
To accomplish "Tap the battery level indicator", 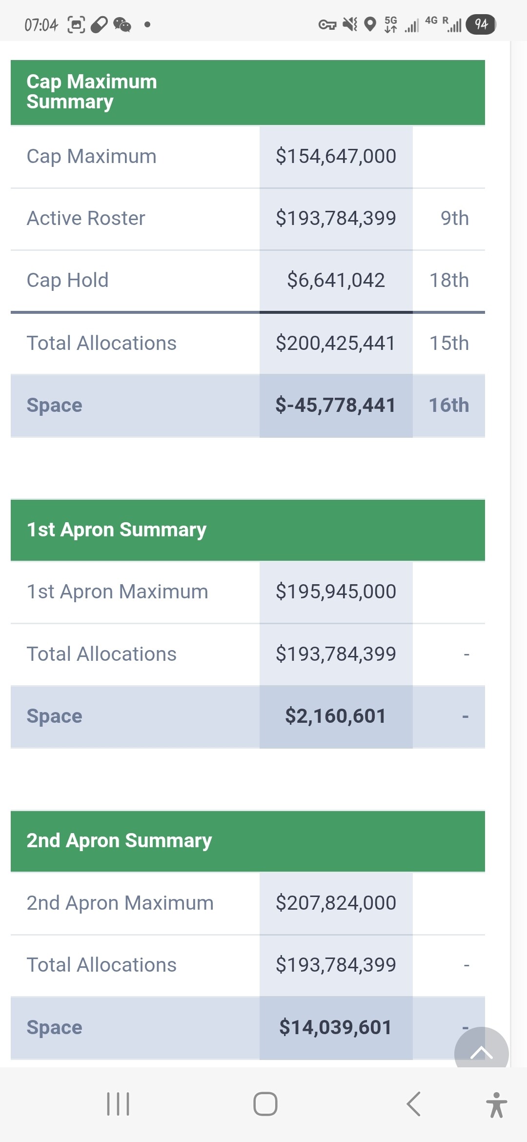I will coord(481,24).
